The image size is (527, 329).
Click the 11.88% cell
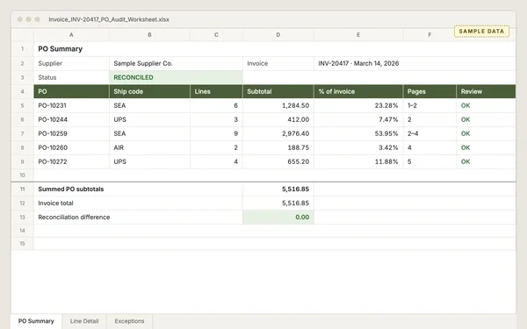tap(358, 161)
